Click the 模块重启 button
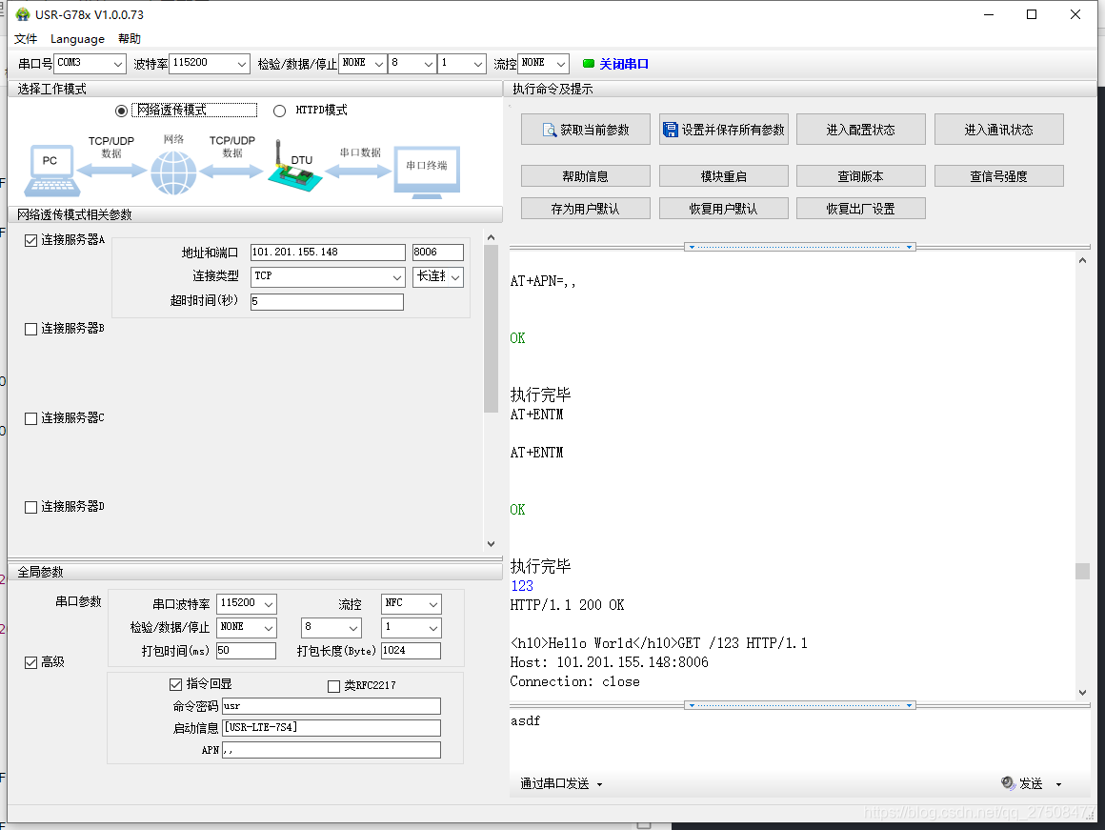1105x830 pixels. pyautogui.click(x=723, y=175)
